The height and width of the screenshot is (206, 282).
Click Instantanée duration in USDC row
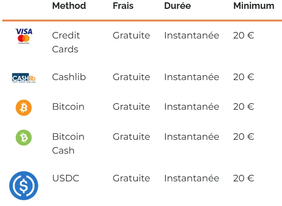(191, 178)
